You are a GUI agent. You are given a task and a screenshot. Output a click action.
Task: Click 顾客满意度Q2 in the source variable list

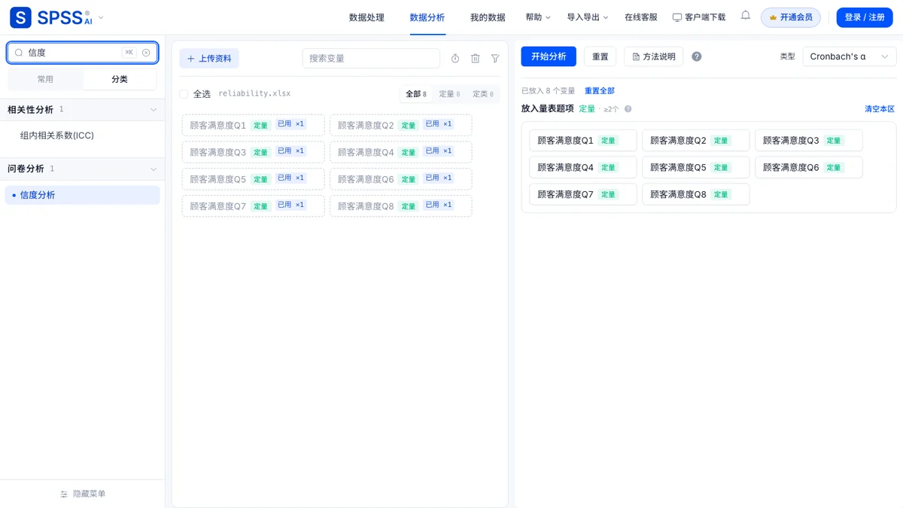pyautogui.click(x=401, y=125)
